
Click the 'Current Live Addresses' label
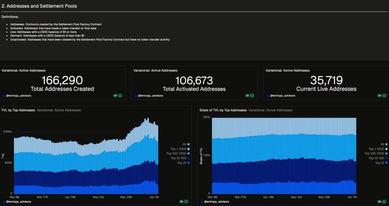coord(327,89)
